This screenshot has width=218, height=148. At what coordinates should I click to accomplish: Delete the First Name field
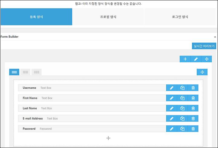tap(193, 98)
